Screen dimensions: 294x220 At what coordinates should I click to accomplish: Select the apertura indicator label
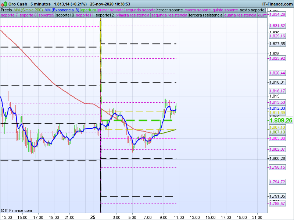pyautogui.click(x=89, y=10)
